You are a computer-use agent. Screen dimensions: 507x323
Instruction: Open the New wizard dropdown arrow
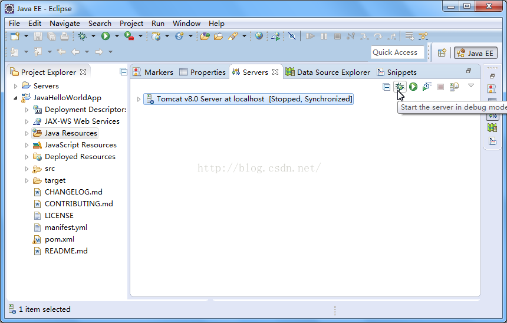[26, 36]
